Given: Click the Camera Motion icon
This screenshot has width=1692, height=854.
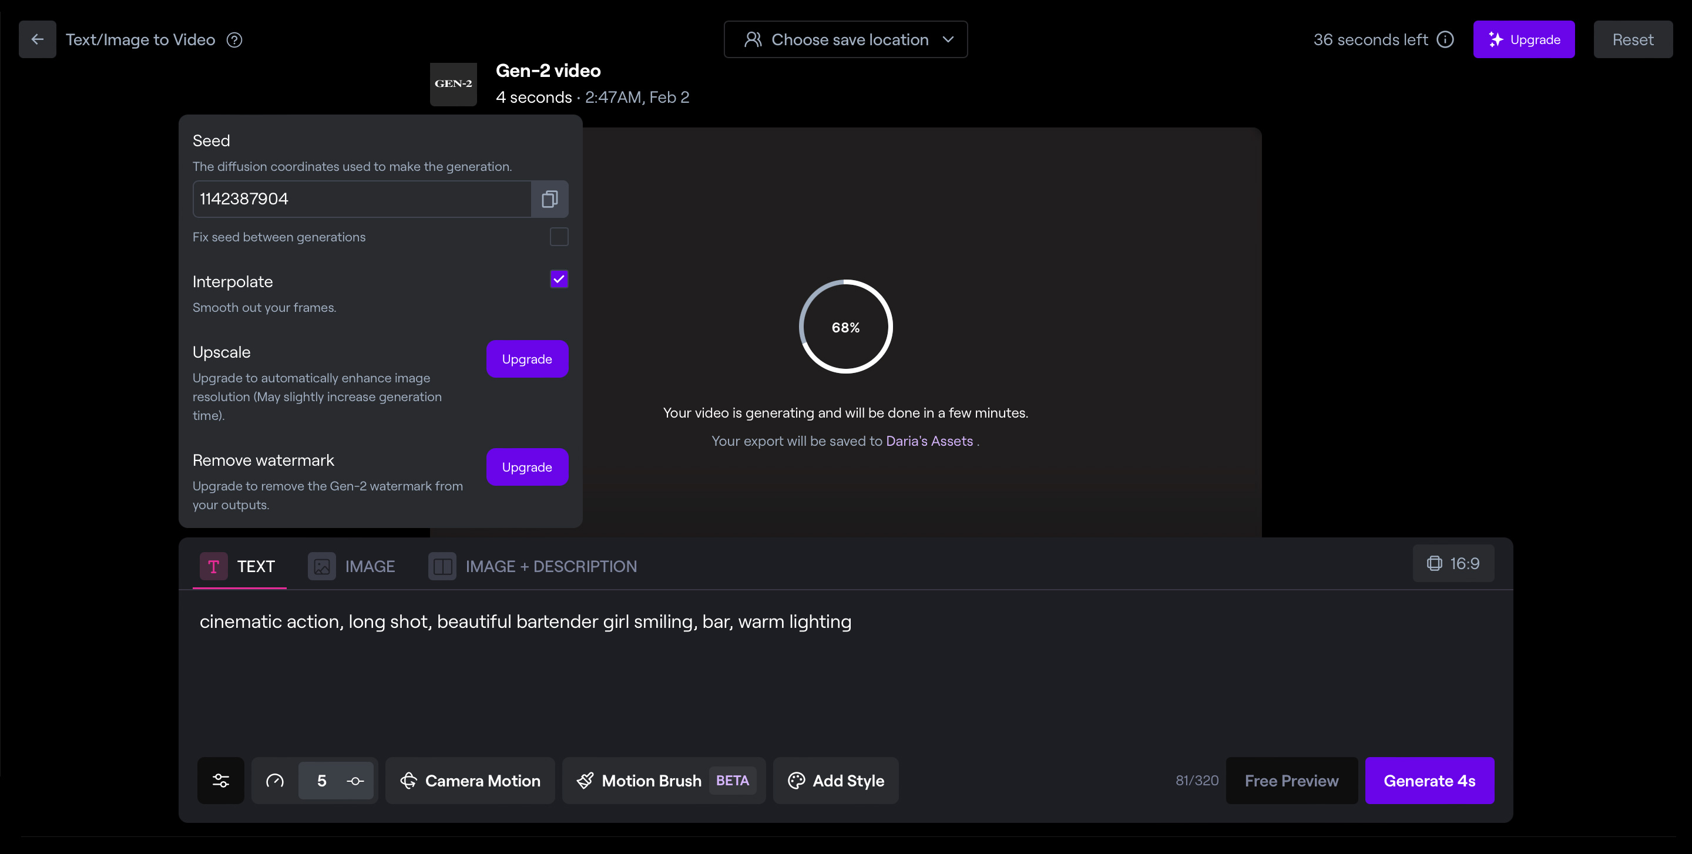Looking at the screenshot, I should (x=408, y=780).
